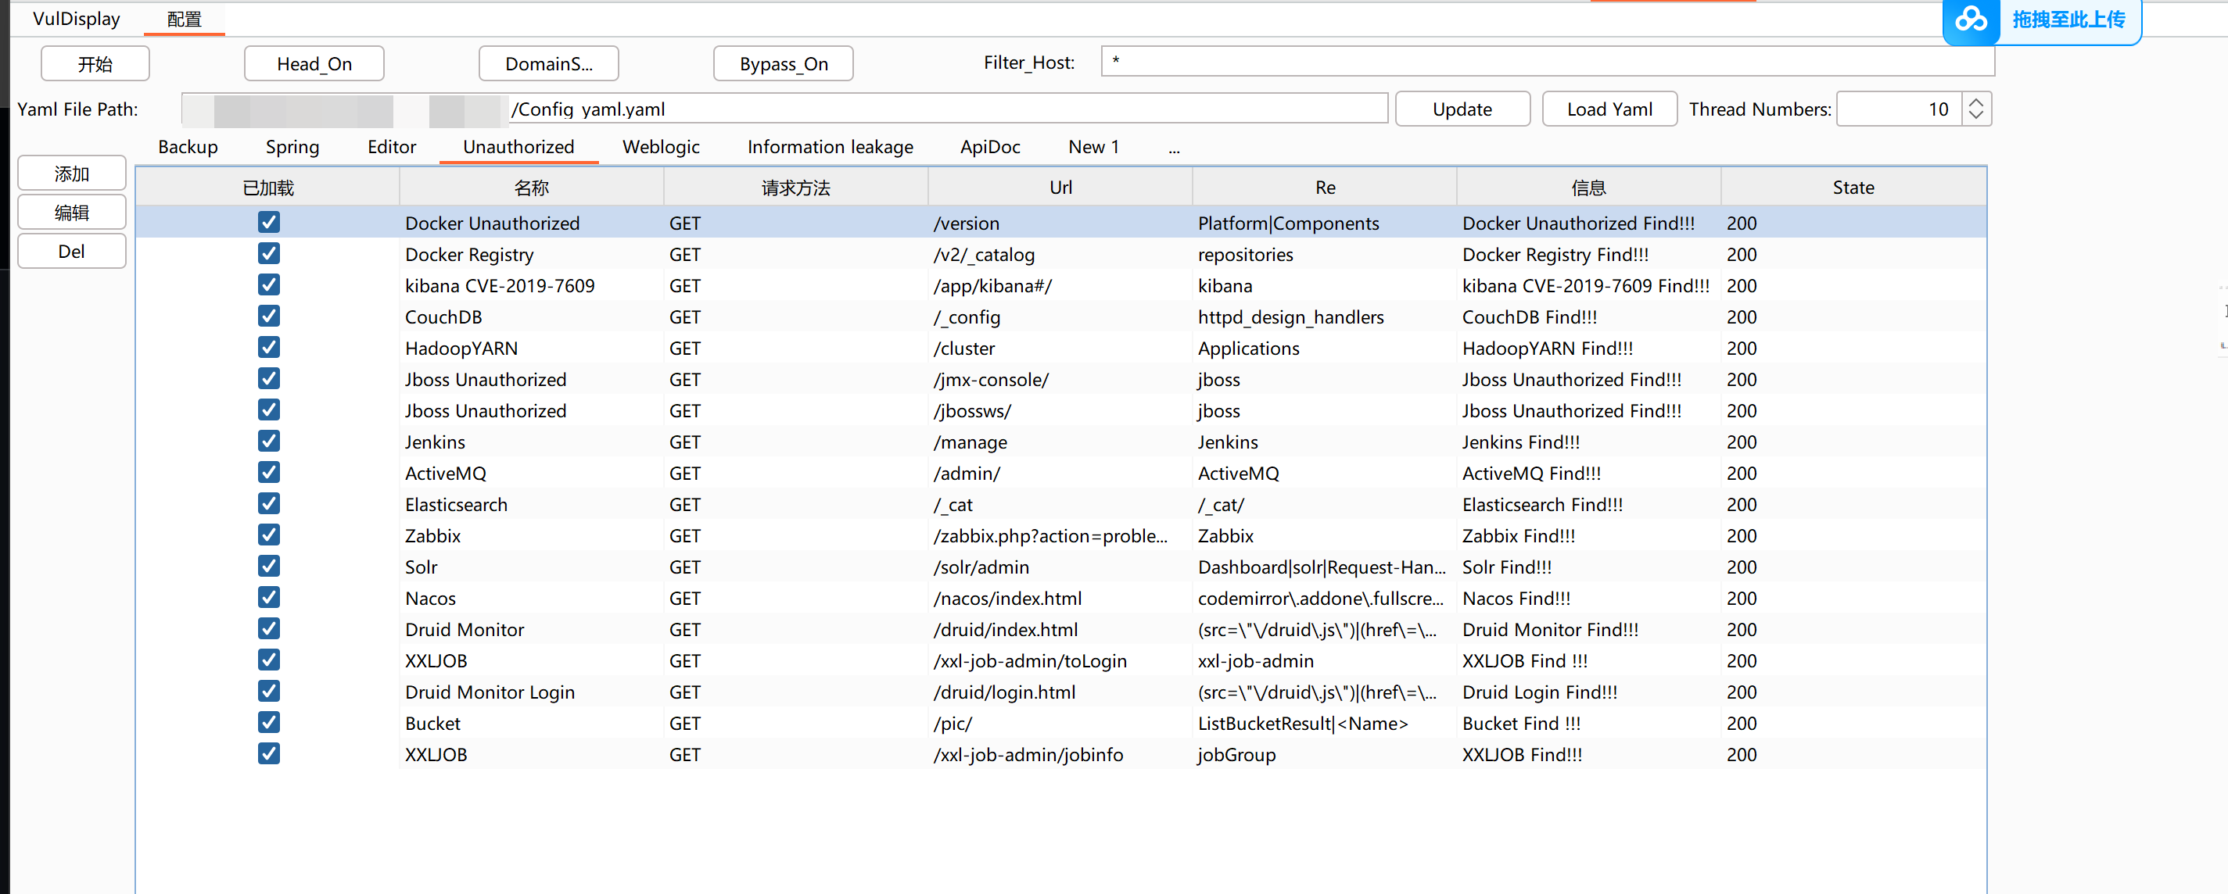The width and height of the screenshot is (2228, 894).
Task: Toggle the ActiveMQ rule checkbox
Action: [269, 472]
